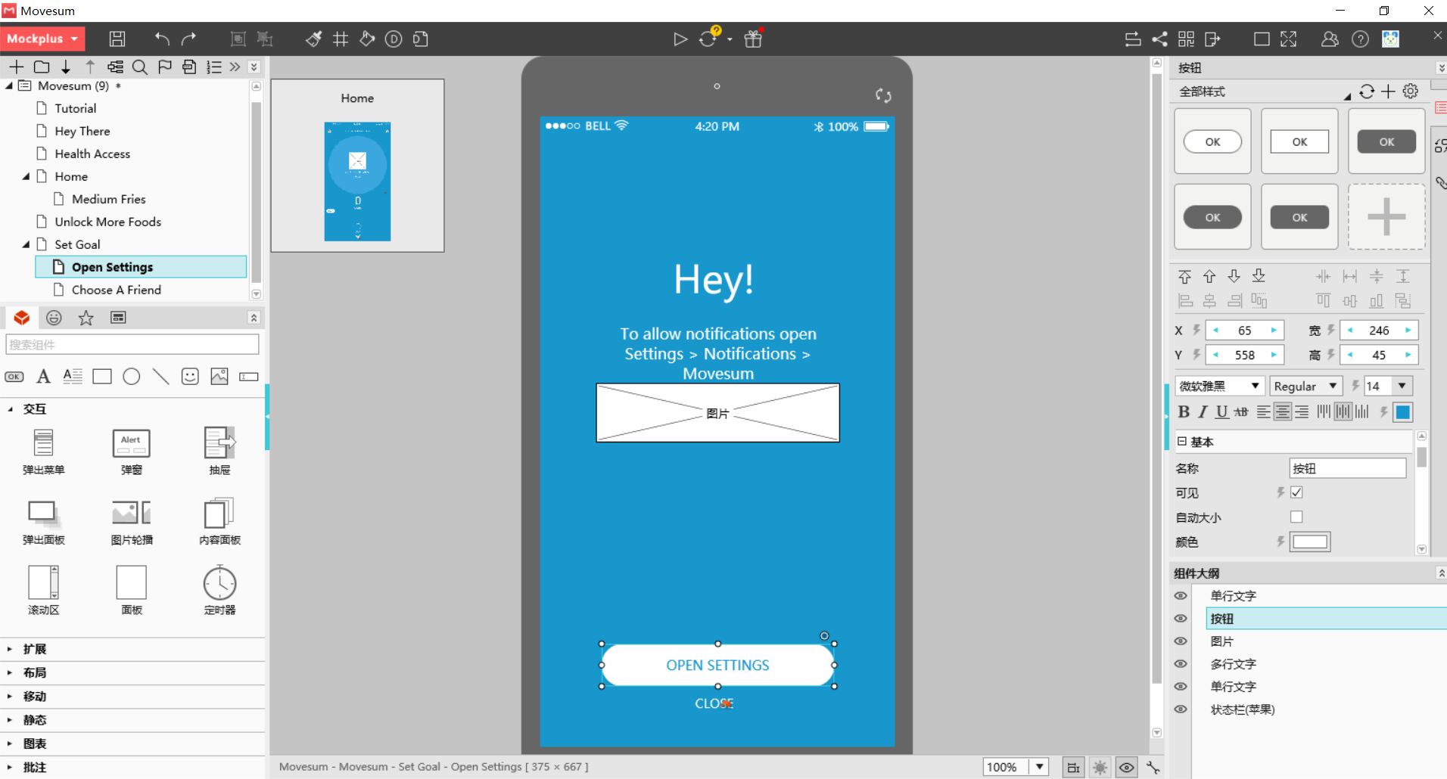Add new style with dashed plus tile
Screen dimensions: 1447x779
tap(1386, 217)
